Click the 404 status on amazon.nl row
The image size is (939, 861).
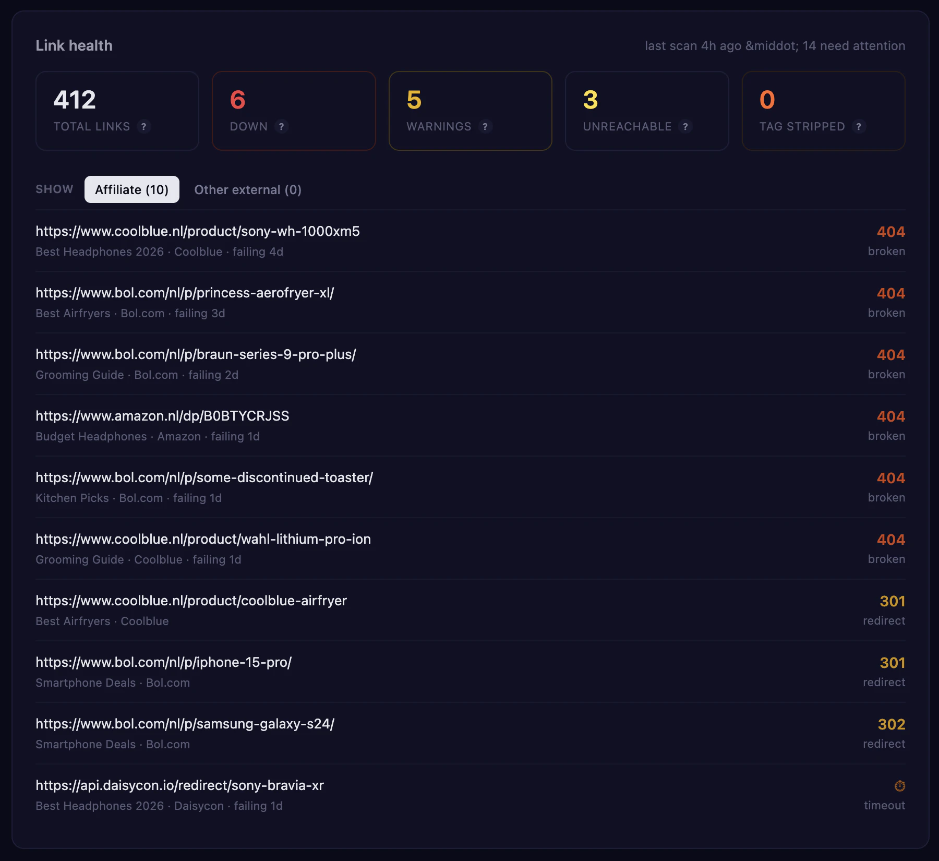(x=891, y=416)
